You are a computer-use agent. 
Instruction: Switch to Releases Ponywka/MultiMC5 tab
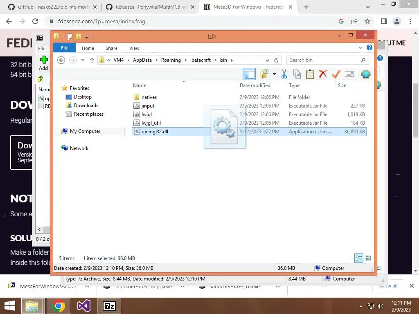(x=150, y=7)
